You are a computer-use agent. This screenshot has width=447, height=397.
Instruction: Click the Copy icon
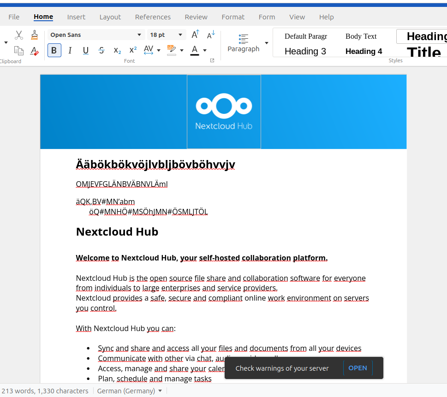click(x=19, y=50)
